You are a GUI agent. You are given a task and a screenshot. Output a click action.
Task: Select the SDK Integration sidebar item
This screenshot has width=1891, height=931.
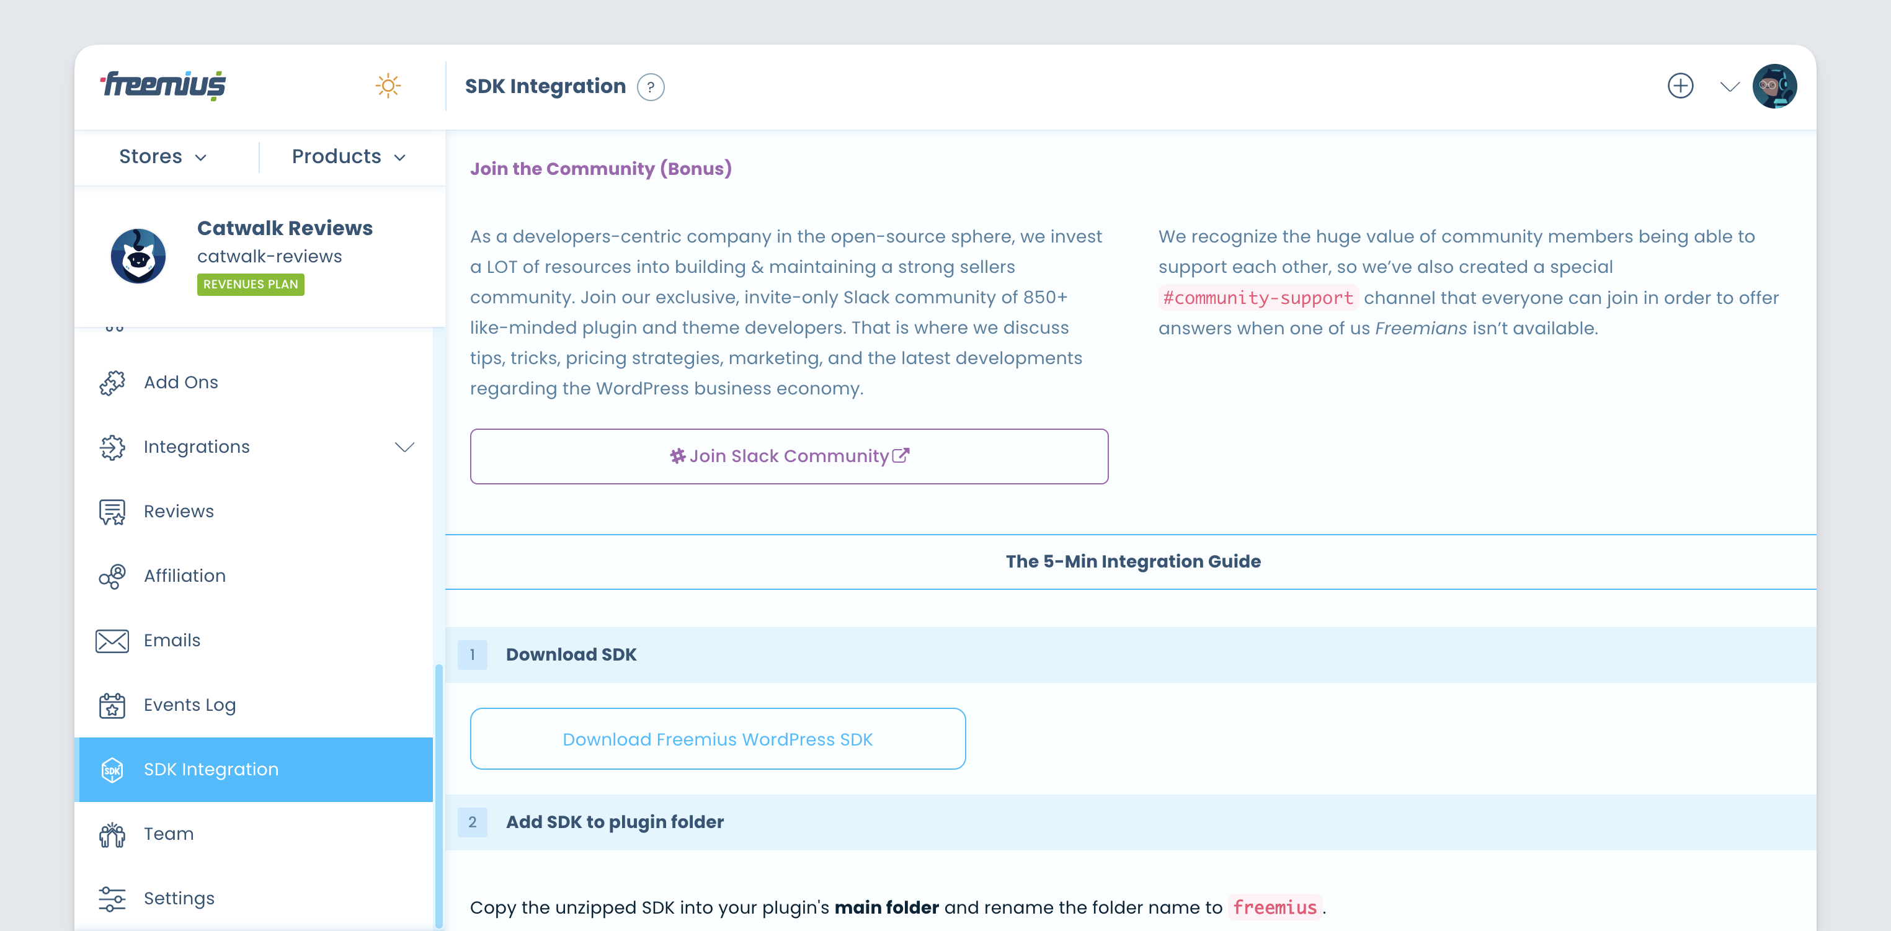[253, 770]
